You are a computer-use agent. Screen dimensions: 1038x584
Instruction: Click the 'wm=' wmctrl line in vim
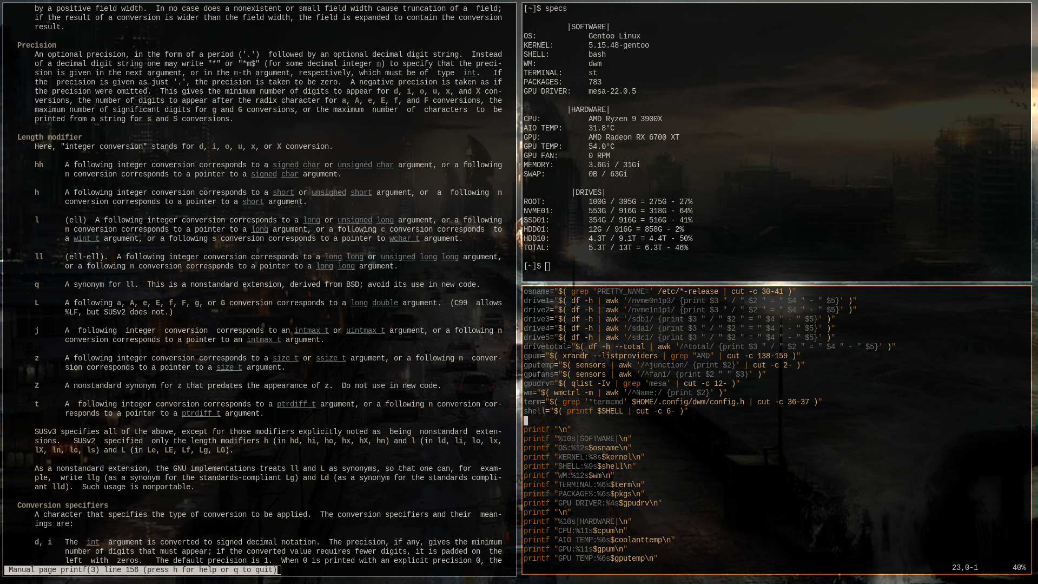[x=625, y=393]
